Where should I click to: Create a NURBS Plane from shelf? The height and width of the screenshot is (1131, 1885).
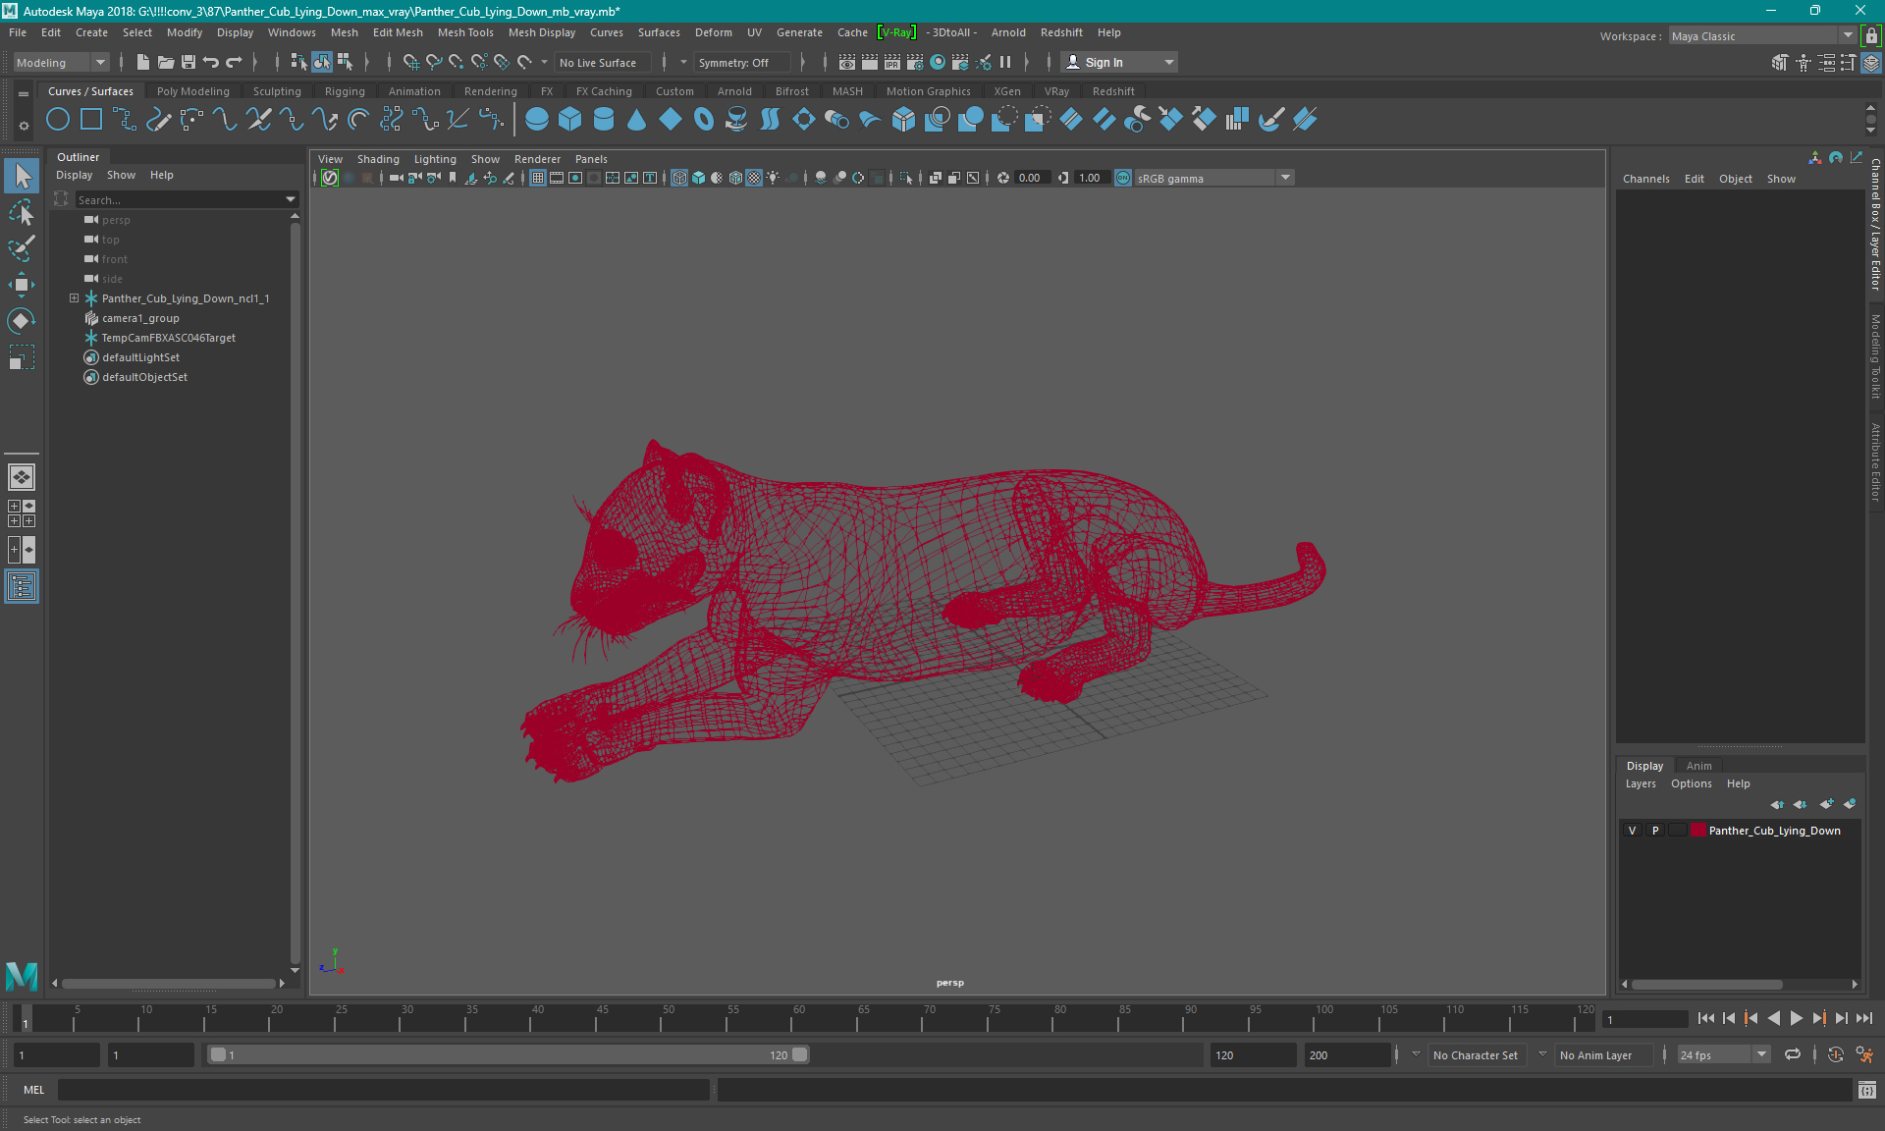coord(671,120)
